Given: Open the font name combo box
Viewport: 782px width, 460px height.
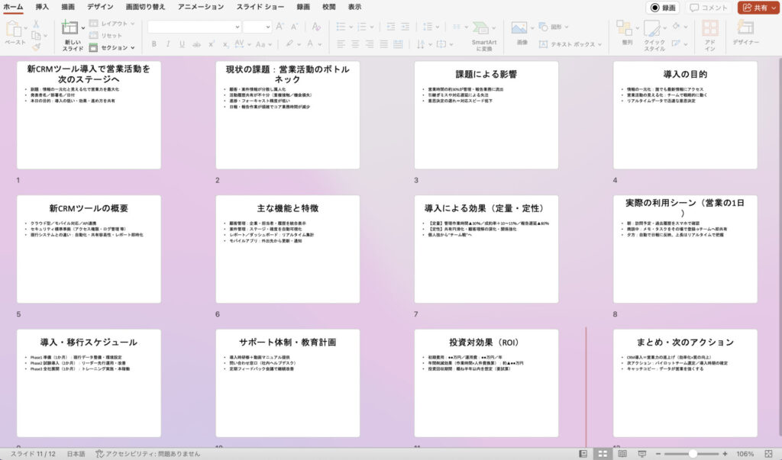Looking at the screenshot, I should coord(194,27).
